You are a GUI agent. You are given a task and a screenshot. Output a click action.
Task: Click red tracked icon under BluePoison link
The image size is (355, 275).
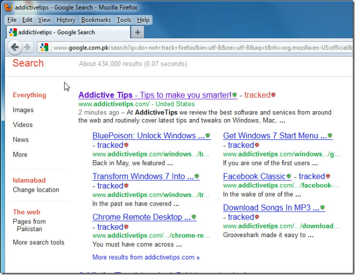point(126,145)
